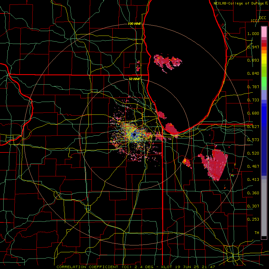269x269 pixels.
Task: Click the [CC] legend header
Action: (x=255, y=21)
